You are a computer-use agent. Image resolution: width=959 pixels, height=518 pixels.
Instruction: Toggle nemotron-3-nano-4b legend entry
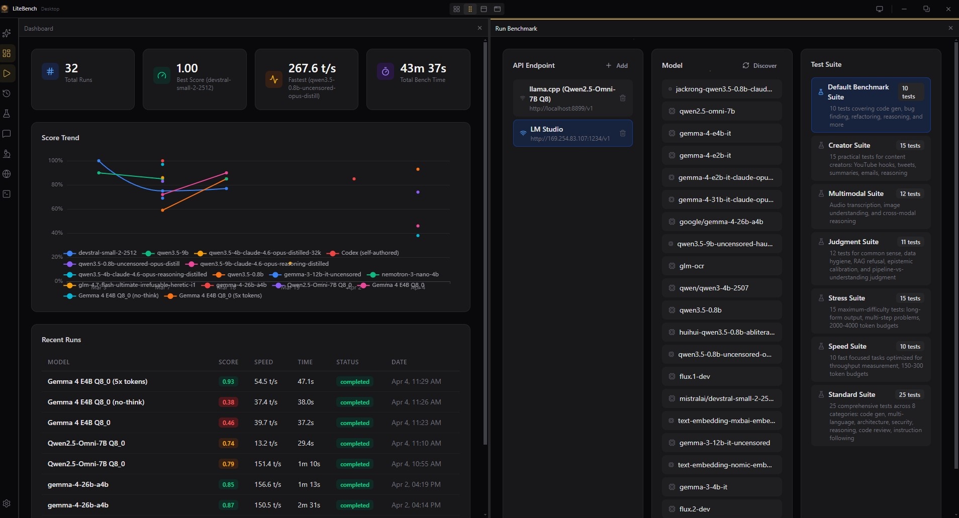[403, 274]
